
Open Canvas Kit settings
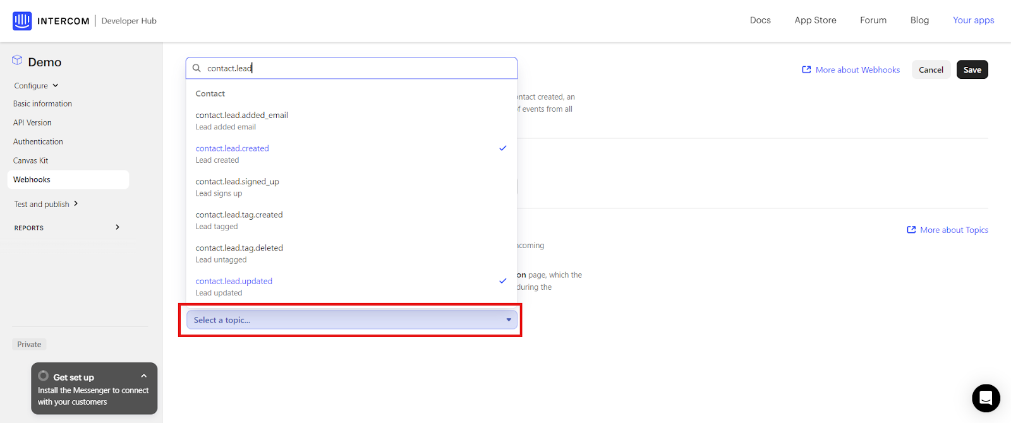tap(30, 160)
